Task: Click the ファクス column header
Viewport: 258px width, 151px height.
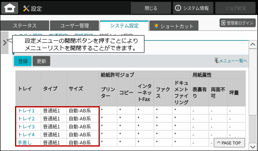Action: 163,92
